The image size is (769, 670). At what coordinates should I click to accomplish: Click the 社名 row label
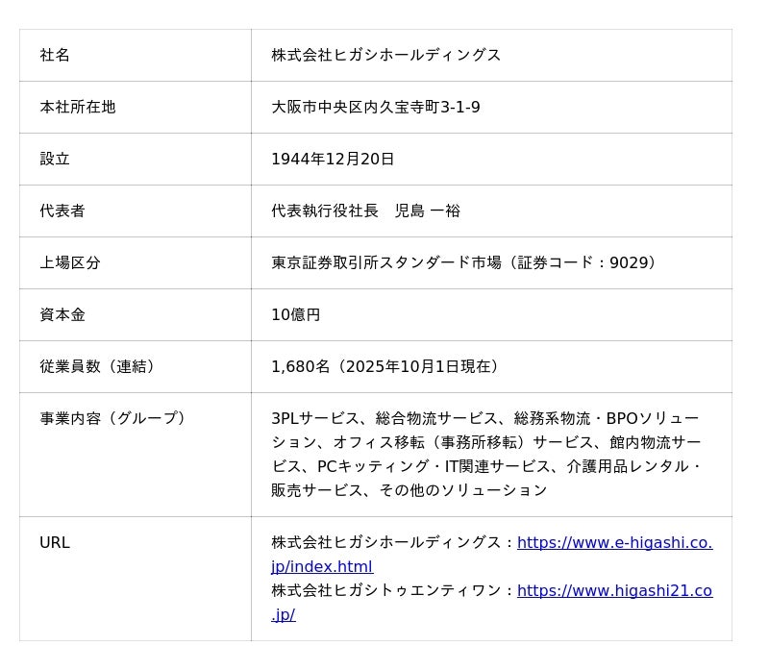tap(55, 56)
